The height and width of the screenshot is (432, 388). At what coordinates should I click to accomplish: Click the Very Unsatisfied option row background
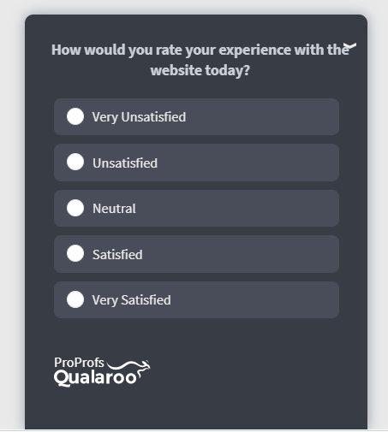click(x=196, y=117)
